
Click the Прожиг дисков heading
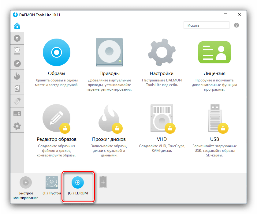click(109, 139)
